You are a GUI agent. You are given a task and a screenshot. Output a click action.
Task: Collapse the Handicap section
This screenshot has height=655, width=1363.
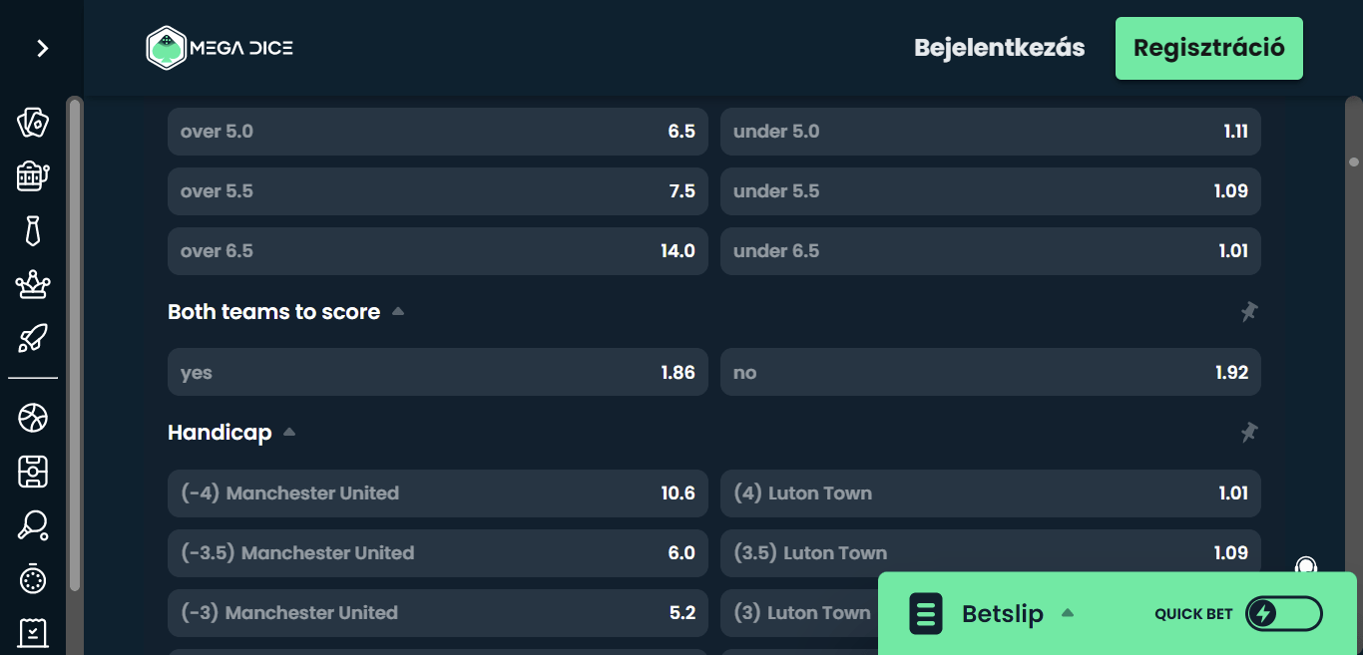289,433
